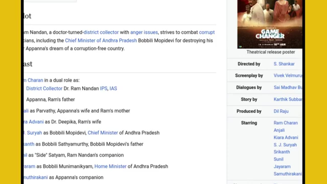Follow the Karthik Subbaraj story link
This screenshot has height=184, width=327.
click(287, 99)
